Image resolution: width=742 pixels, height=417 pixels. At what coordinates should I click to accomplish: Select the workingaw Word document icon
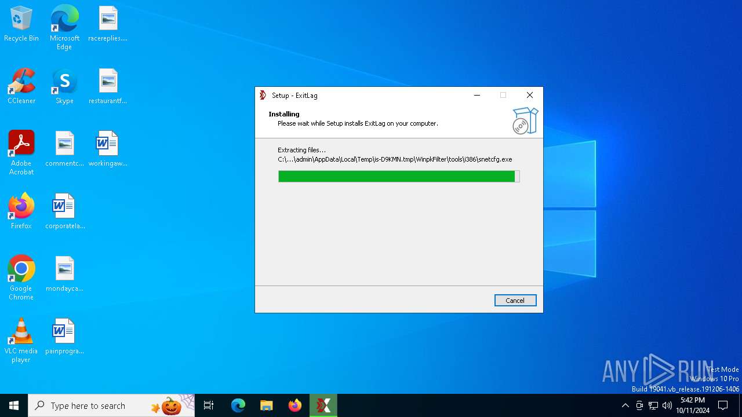pyautogui.click(x=108, y=149)
